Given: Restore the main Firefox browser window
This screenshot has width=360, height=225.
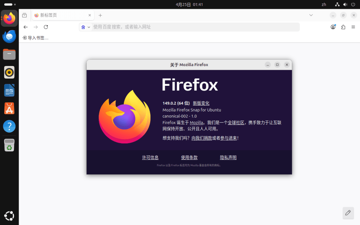Looking at the screenshot, I should coord(343,15).
